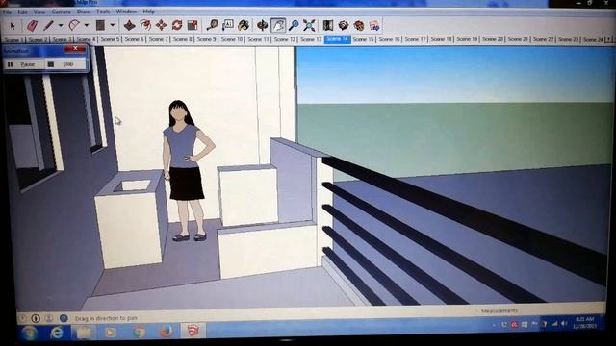Select the Offset tool
Viewport: 616px width, 346px height.
pyautogui.click(x=145, y=26)
